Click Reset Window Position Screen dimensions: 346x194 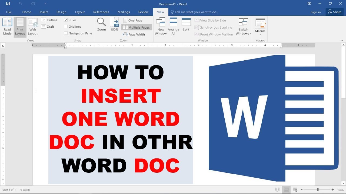click(x=214, y=34)
